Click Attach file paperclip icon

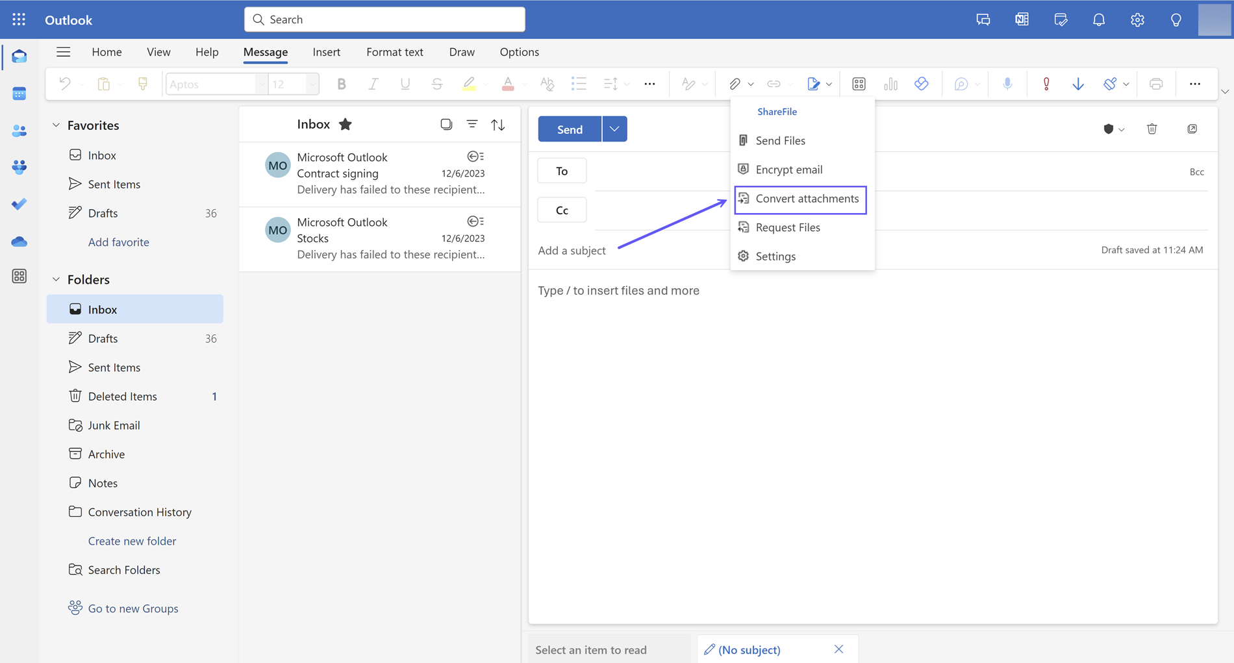coord(735,84)
